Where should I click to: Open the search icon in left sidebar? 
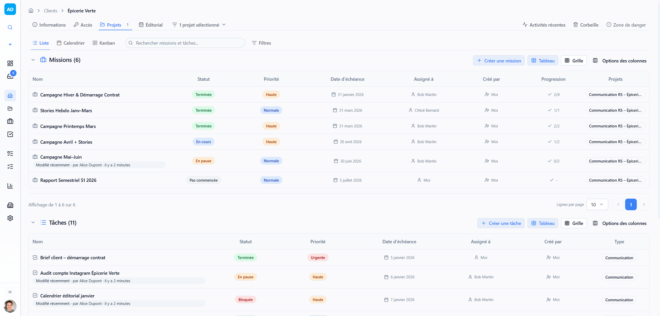click(x=10, y=27)
